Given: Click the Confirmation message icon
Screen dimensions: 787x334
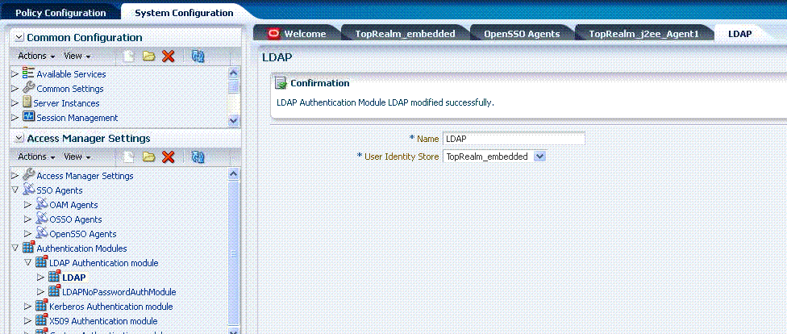Looking at the screenshot, I should point(281,83).
